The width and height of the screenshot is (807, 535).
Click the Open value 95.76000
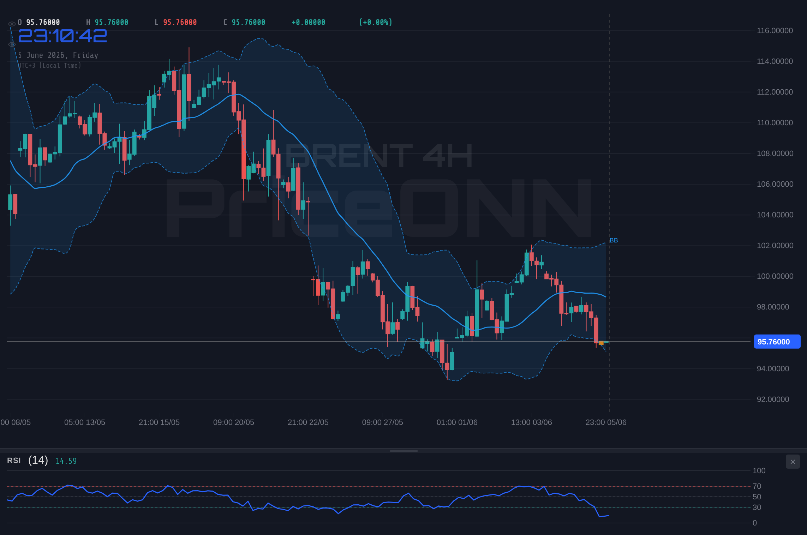click(43, 22)
